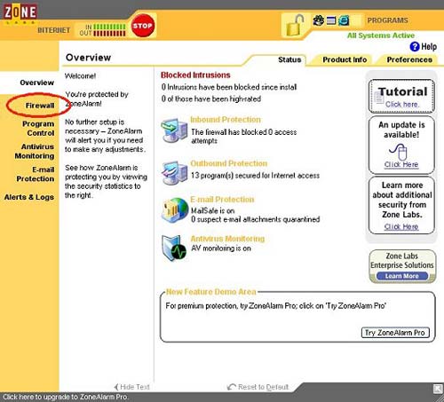The image size is (444, 402).
Task: Click the New Feature Demo Area heading
Action: coord(211,292)
